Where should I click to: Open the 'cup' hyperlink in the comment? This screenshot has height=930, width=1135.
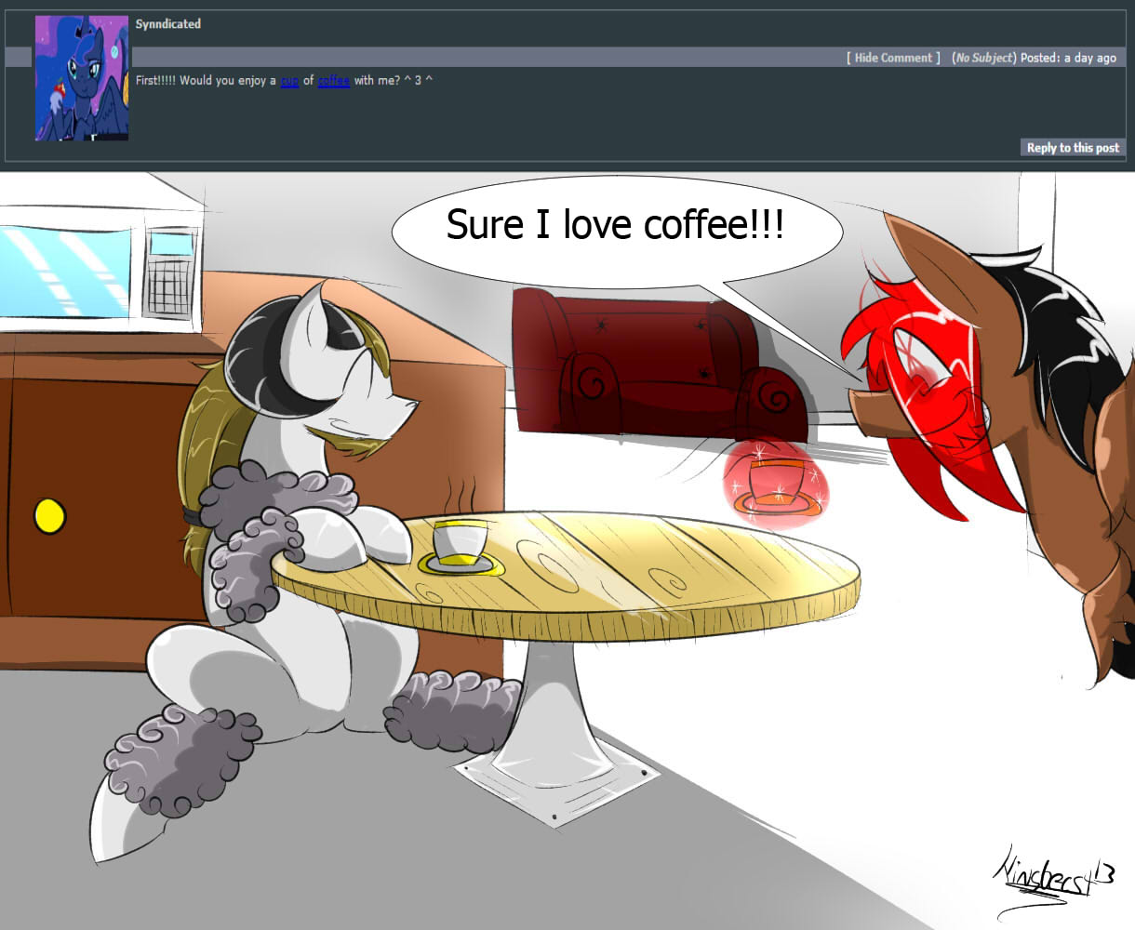(x=289, y=81)
